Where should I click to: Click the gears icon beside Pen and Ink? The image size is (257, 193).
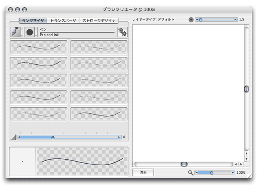pyautogui.click(x=122, y=32)
